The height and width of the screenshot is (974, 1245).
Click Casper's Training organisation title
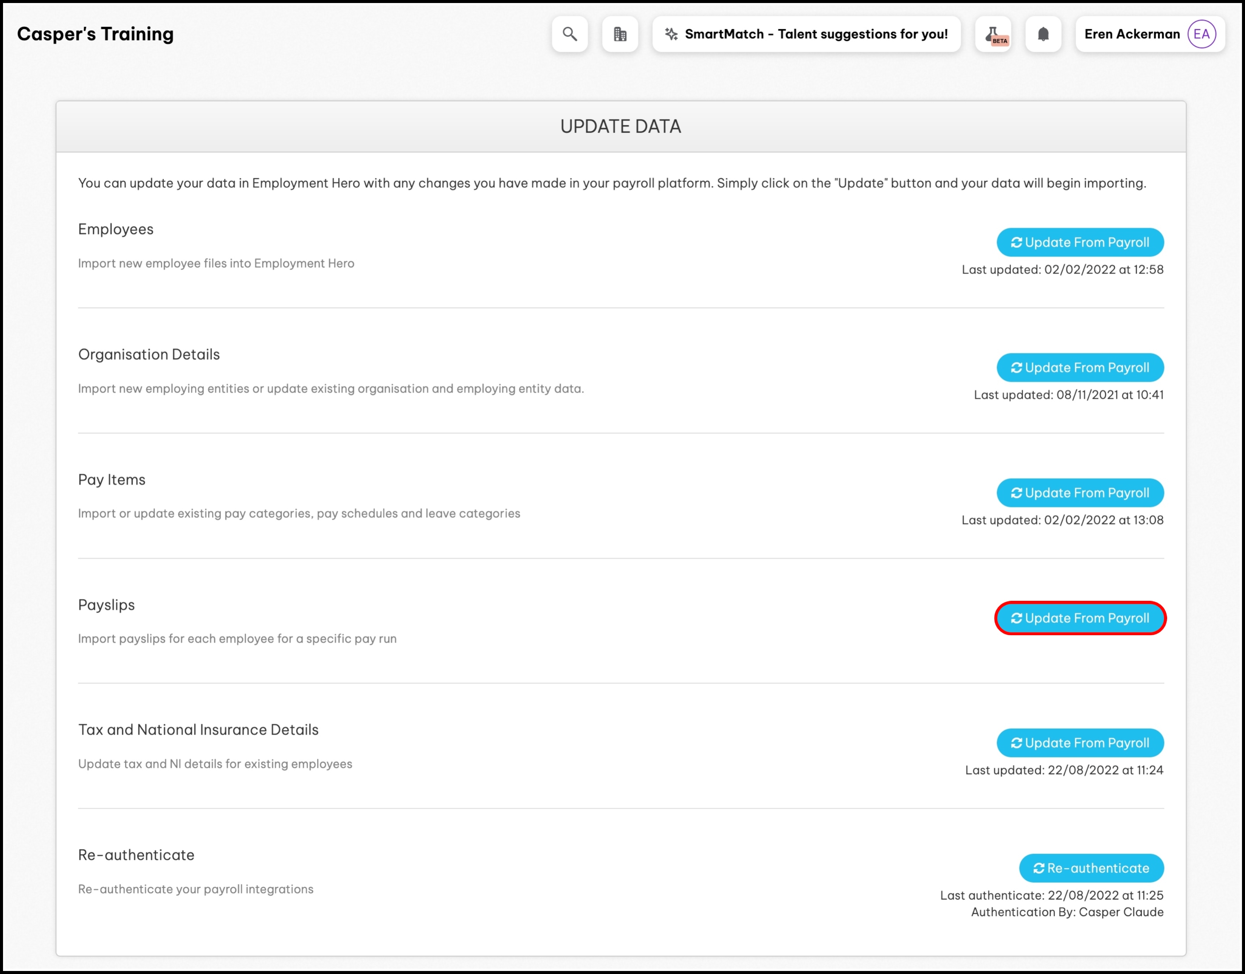pyautogui.click(x=95, y=34)
